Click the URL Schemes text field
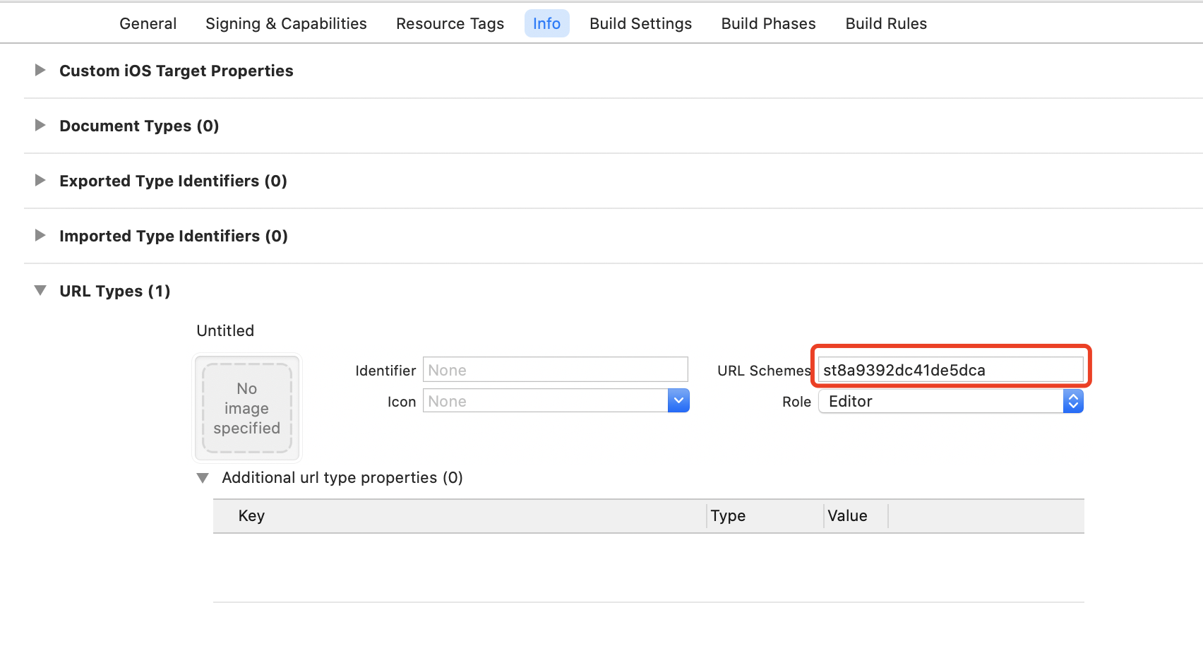 point(950,370)
